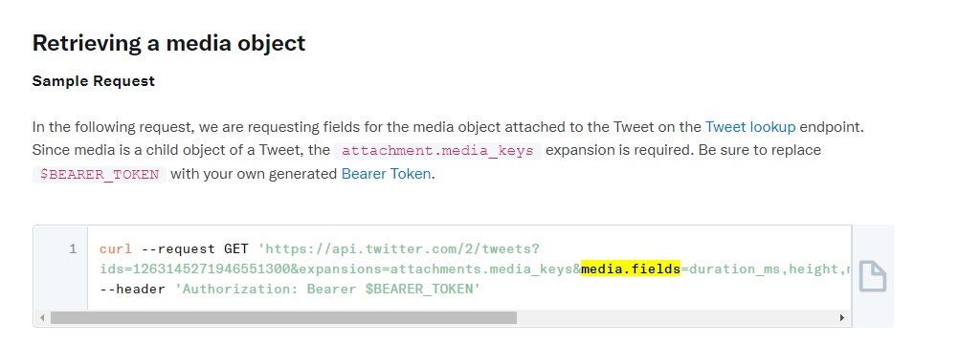Click scrollbar track right of the thumb
The image size is (959, 344).
click(x=676, y=318)
